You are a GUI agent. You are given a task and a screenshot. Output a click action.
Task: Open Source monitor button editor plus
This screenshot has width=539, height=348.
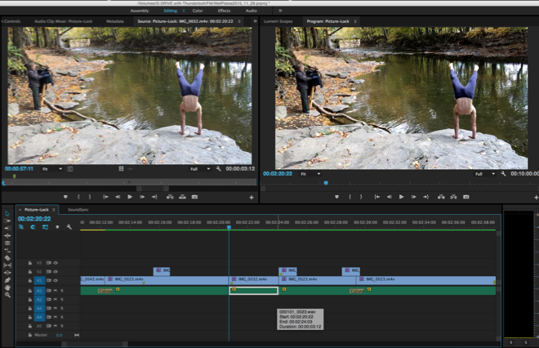click(252, 198)
